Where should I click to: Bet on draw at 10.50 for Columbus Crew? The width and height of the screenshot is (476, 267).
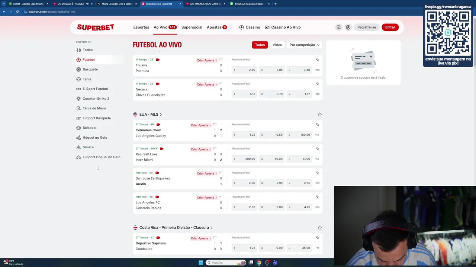272,135
